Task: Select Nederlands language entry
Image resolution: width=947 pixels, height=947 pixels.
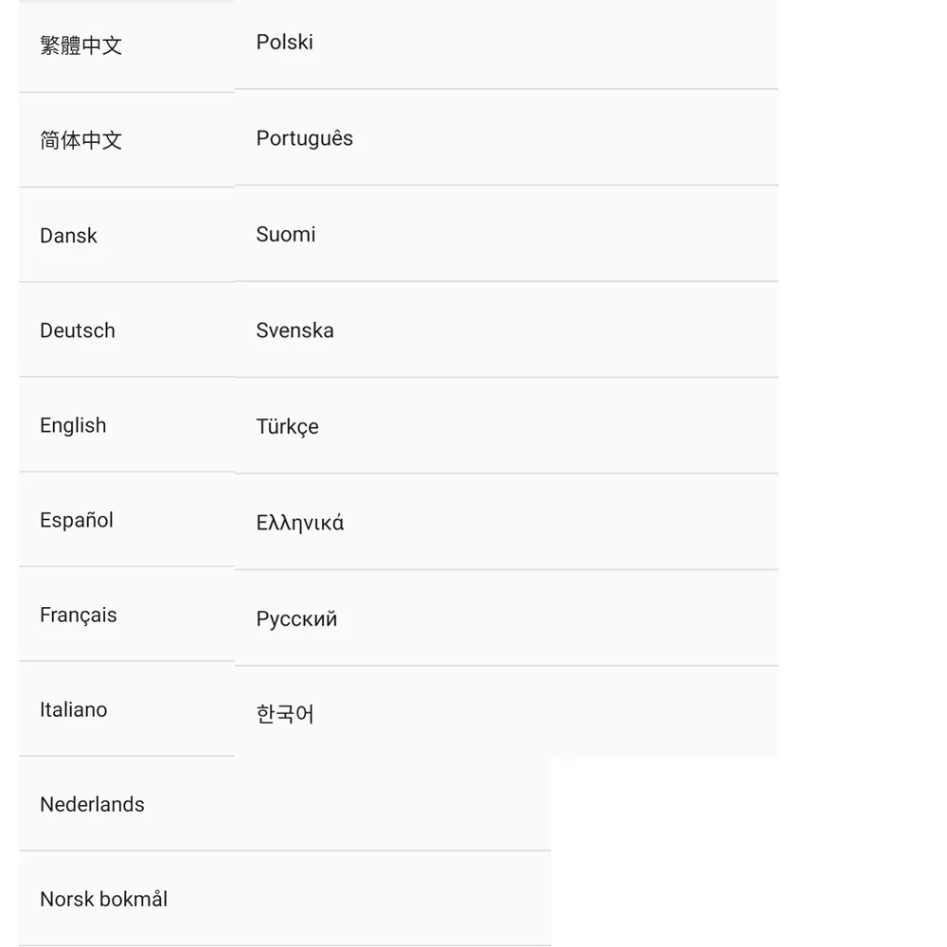Action: (93, 804)
